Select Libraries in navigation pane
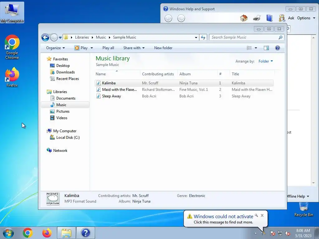This screenshot has height=239, width=319. pos(60,92)
